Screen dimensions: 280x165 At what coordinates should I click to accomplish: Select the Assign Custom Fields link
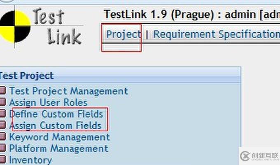[x=55, y=126]
